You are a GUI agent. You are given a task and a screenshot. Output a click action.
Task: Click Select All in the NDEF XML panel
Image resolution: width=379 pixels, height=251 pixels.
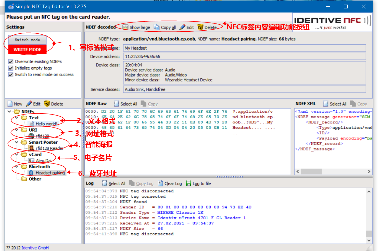click(335, 104)
